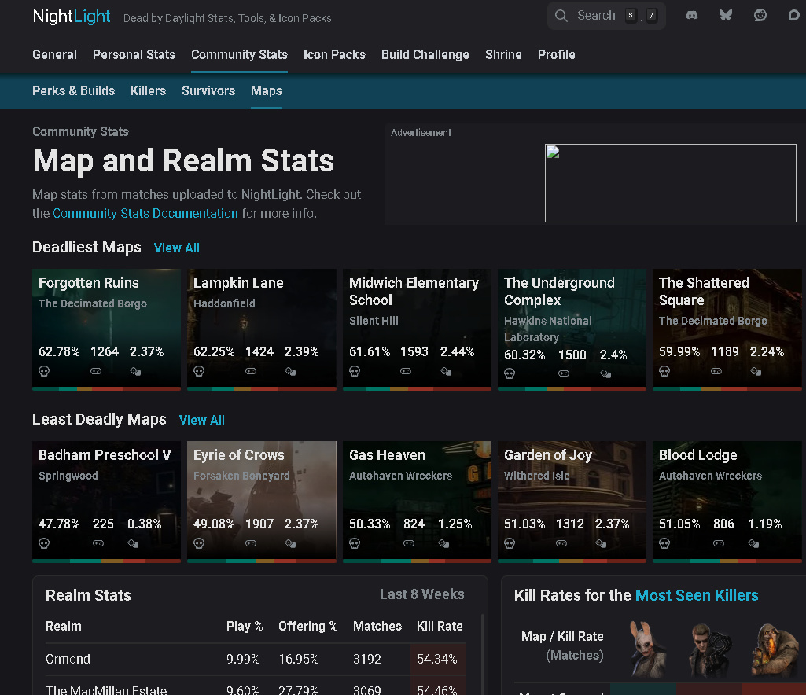Open the Most Seen Killers link
Screen dimensions: 806x695
point(697,594)
